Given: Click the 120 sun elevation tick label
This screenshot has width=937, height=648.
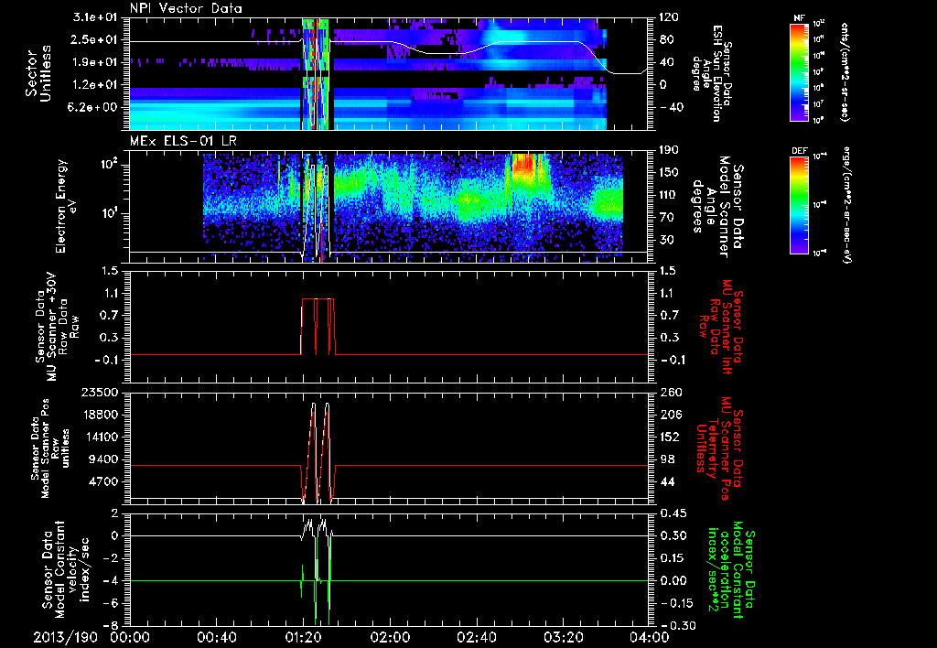Looking at the screenshot, I should coord(669,17).
